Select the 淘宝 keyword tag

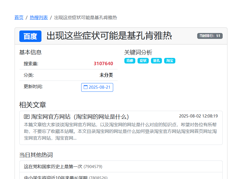tap(169, 60)
